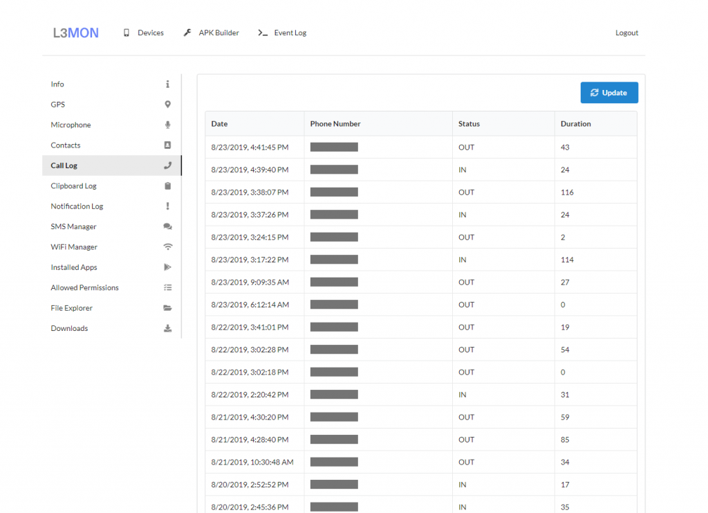The image size is (708, 513).
Task: Click the Installed Apps play store icon
Action: tap(167, 267)
